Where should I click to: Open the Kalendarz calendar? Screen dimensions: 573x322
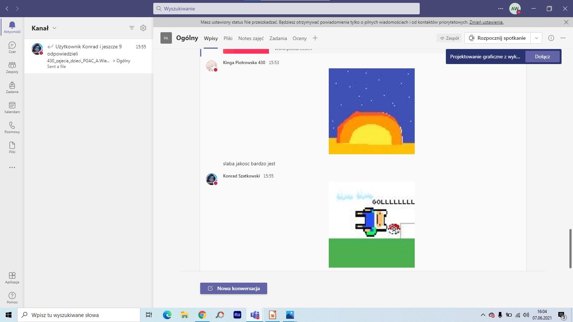point(12,107)
